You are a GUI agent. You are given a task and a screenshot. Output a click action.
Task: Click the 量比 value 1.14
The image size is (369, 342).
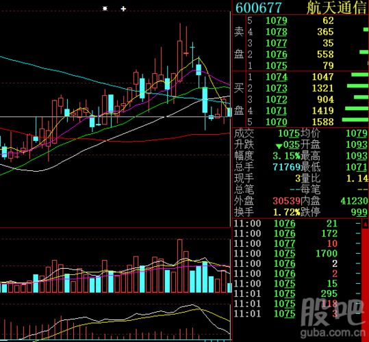357,179
